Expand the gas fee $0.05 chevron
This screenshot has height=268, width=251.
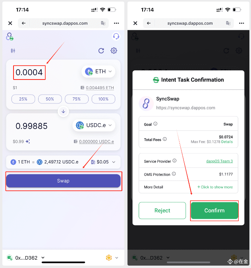coord(114,162)
